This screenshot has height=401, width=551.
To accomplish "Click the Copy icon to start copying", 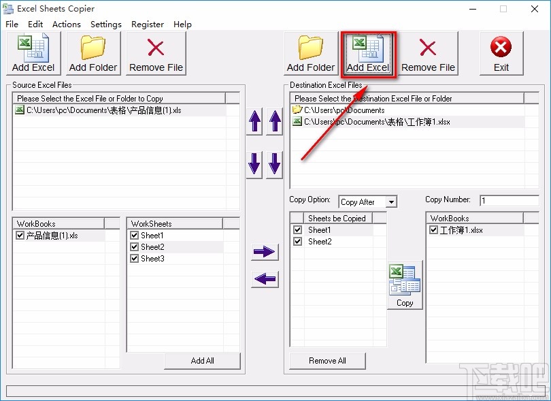I will [404, 281].
